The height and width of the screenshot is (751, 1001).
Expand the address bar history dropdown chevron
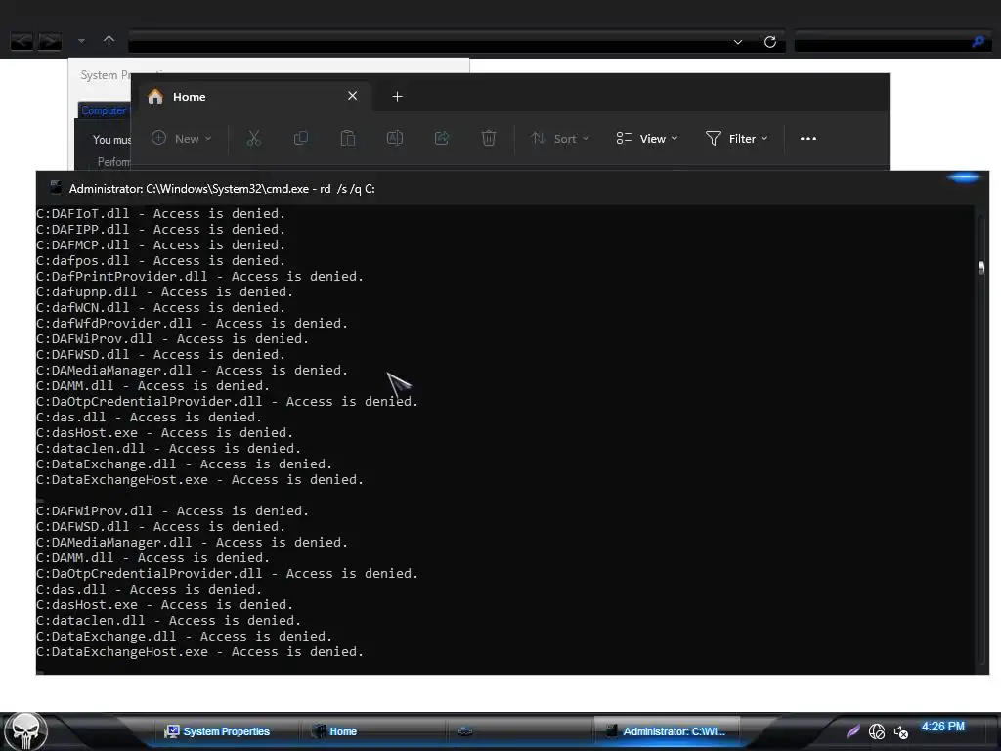point(737,42)
